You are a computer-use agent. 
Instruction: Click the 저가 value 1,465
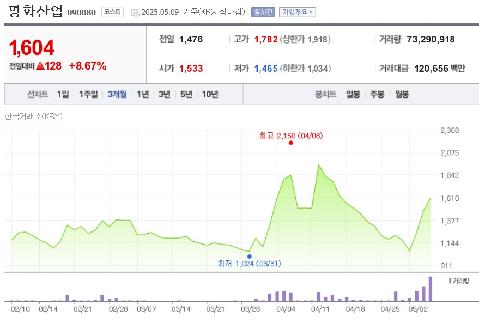coord(266,69)
